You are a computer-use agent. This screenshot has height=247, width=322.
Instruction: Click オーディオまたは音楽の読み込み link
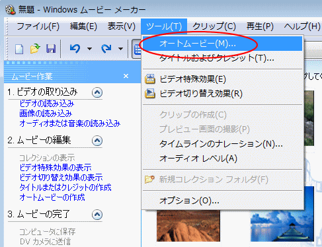(70, 123)
